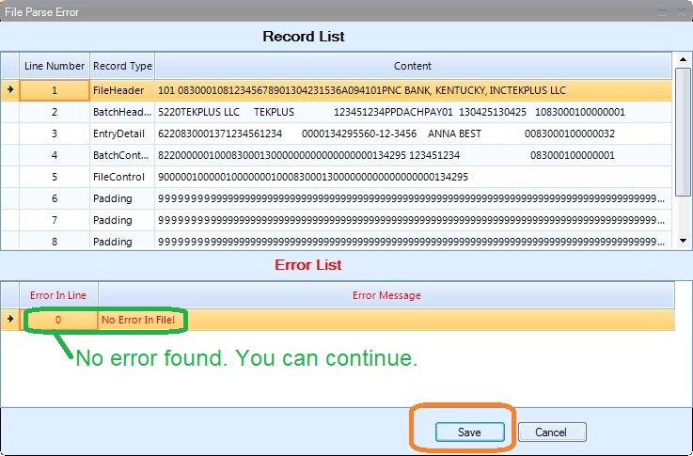This screenshot has height=456, width=693.
Task: Select the BatchHeader record on line 2
Action: coord(122,112)
